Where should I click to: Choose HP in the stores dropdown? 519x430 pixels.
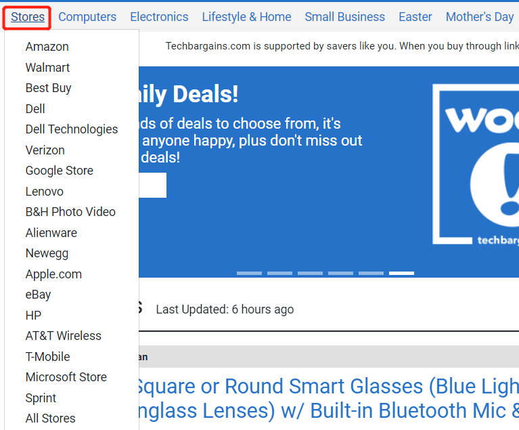click(x=33, y=316)
